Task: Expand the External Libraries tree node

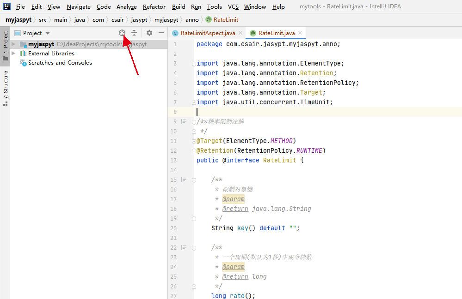Action: tap(13, 54)
